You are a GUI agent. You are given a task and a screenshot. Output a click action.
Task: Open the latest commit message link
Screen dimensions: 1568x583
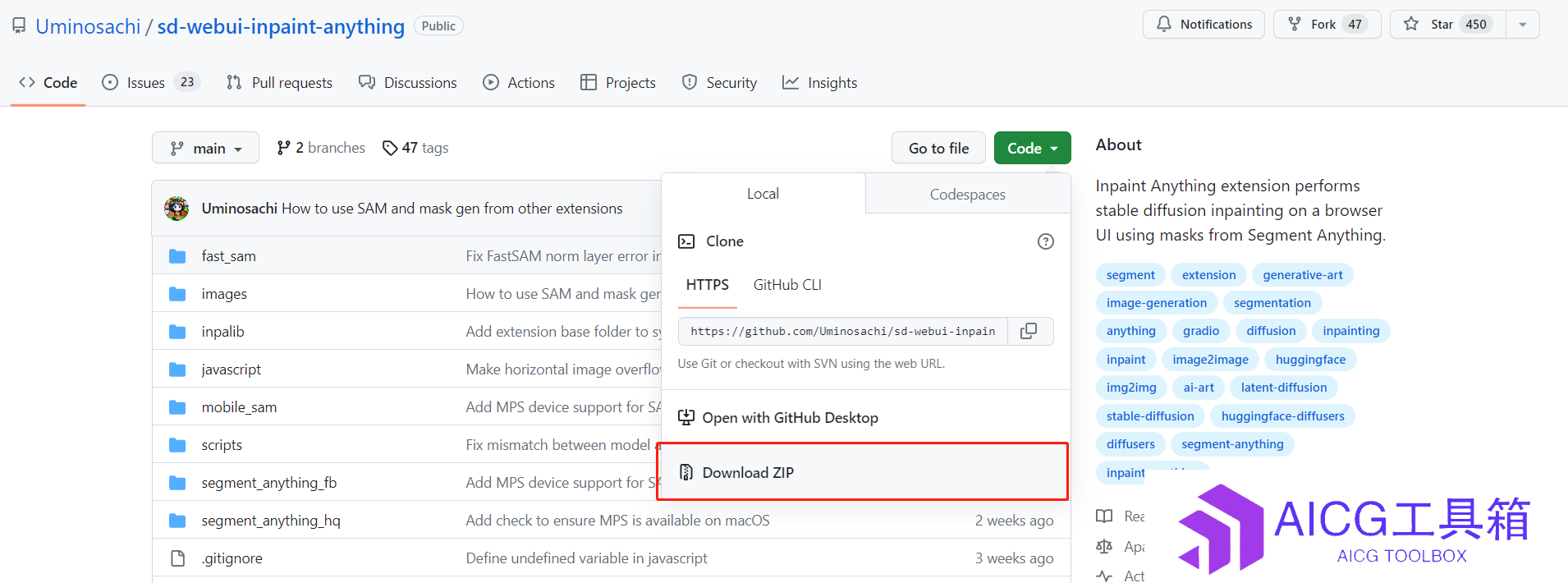(452, 209)
